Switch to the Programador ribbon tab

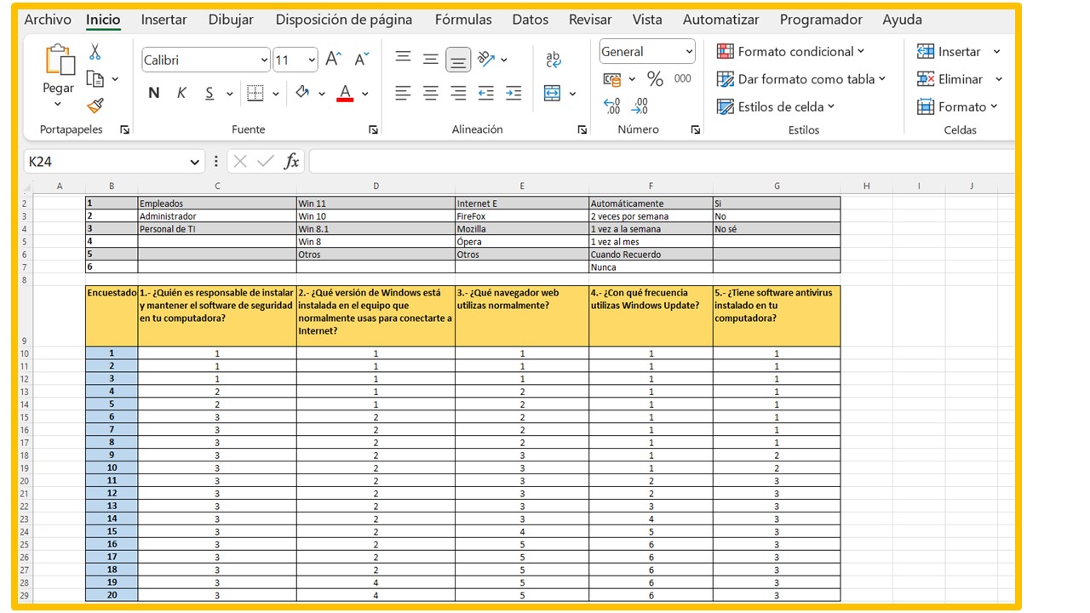pos(820,19)
